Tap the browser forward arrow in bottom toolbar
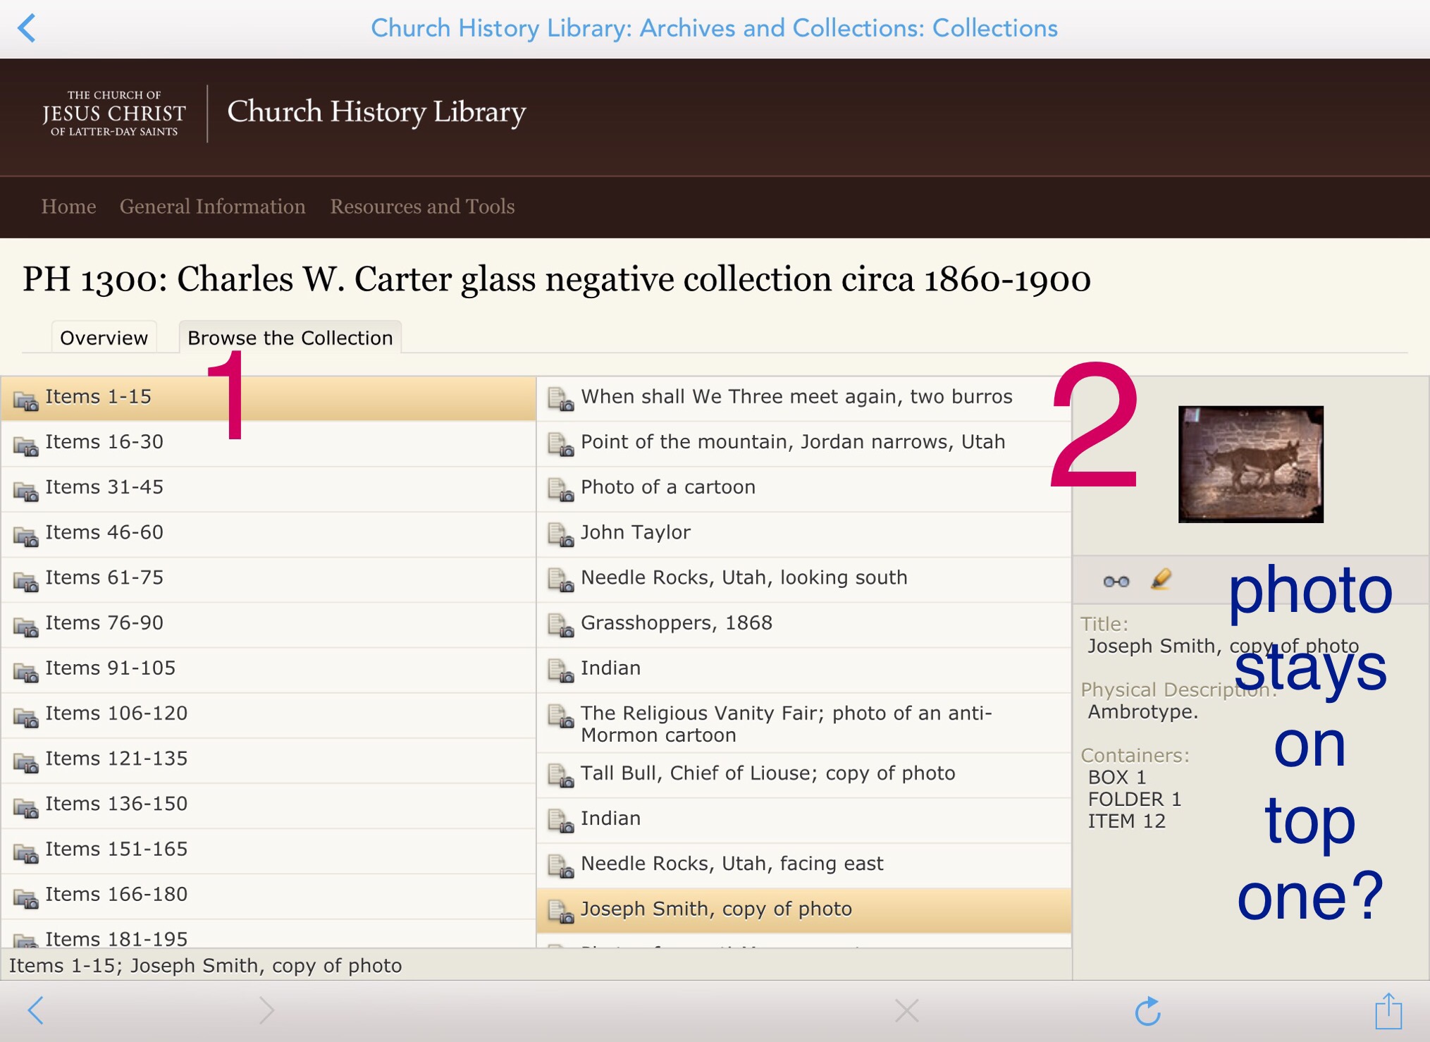This screenshot has height=1042, width=1430. [266, 1010]
